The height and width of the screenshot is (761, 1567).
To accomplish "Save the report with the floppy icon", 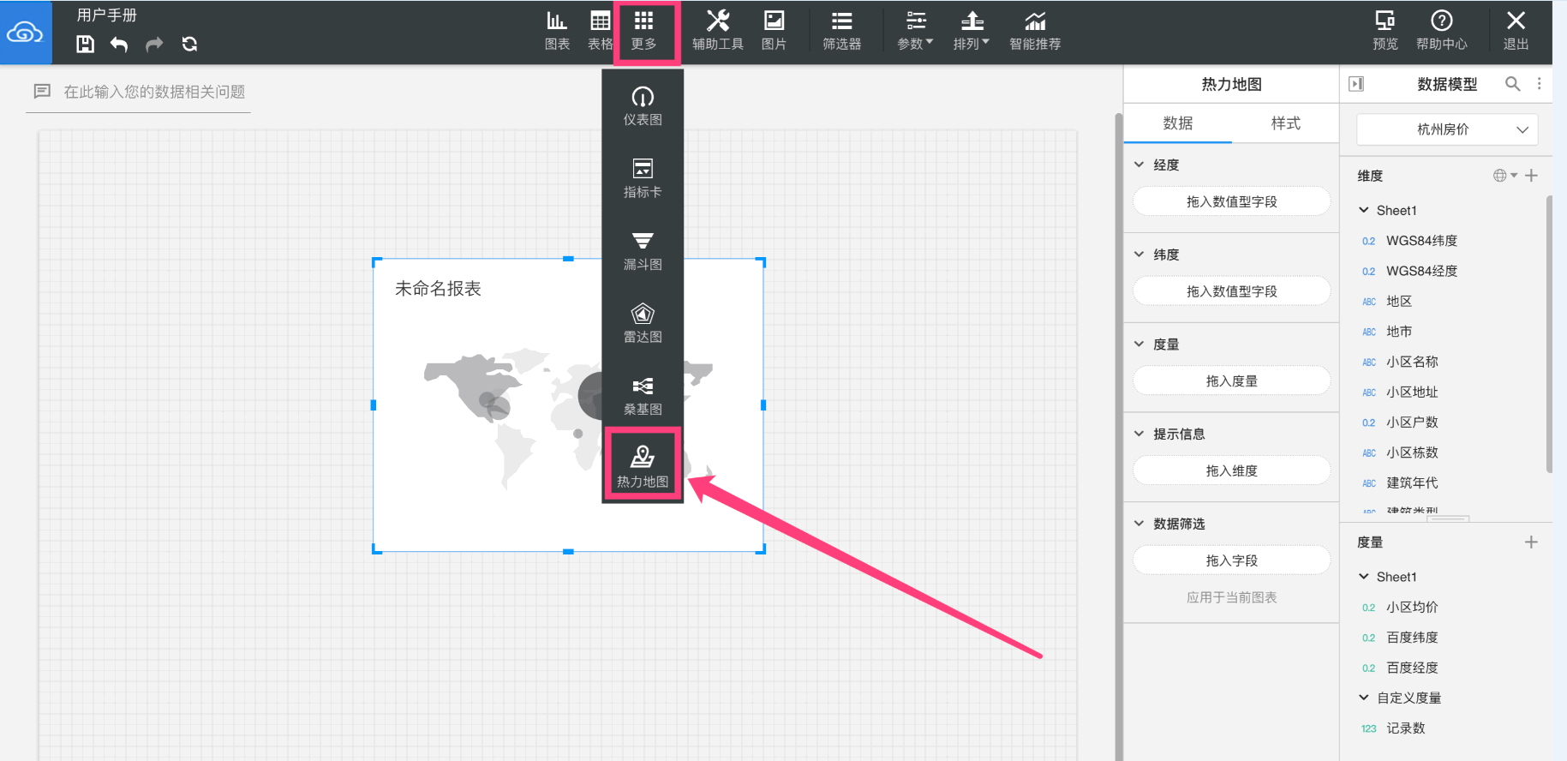I will coord(85,45).
